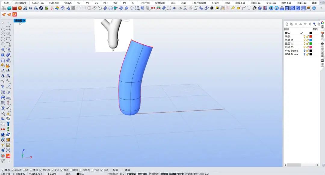The width and height of the screenshot is (325, 175).
Task: Click the new layer icon in layers panel
Action: (287, 24)
